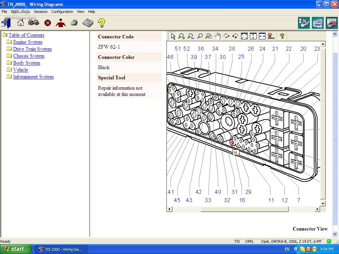Click the red car application icon at top right
Image resolution: width=339 pixels, height=254 pixels.
[x=332, y=23]
